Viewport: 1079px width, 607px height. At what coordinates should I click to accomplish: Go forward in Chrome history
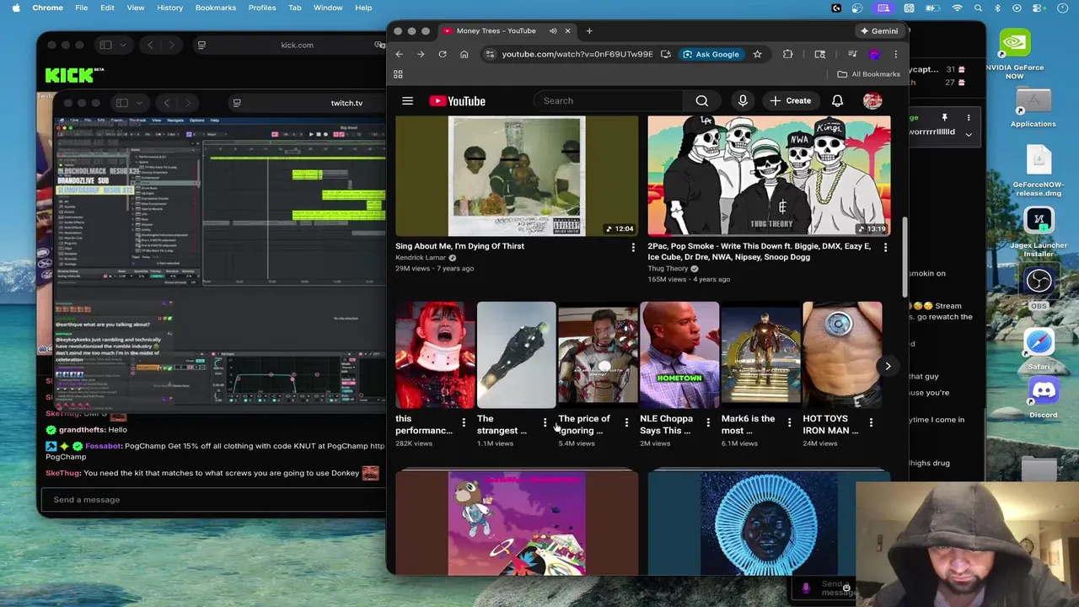[x=420, y=54]
